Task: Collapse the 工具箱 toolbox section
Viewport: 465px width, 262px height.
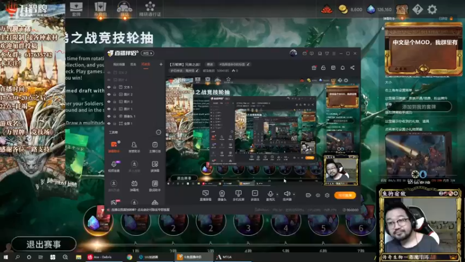Action: [x=158, y=132]
